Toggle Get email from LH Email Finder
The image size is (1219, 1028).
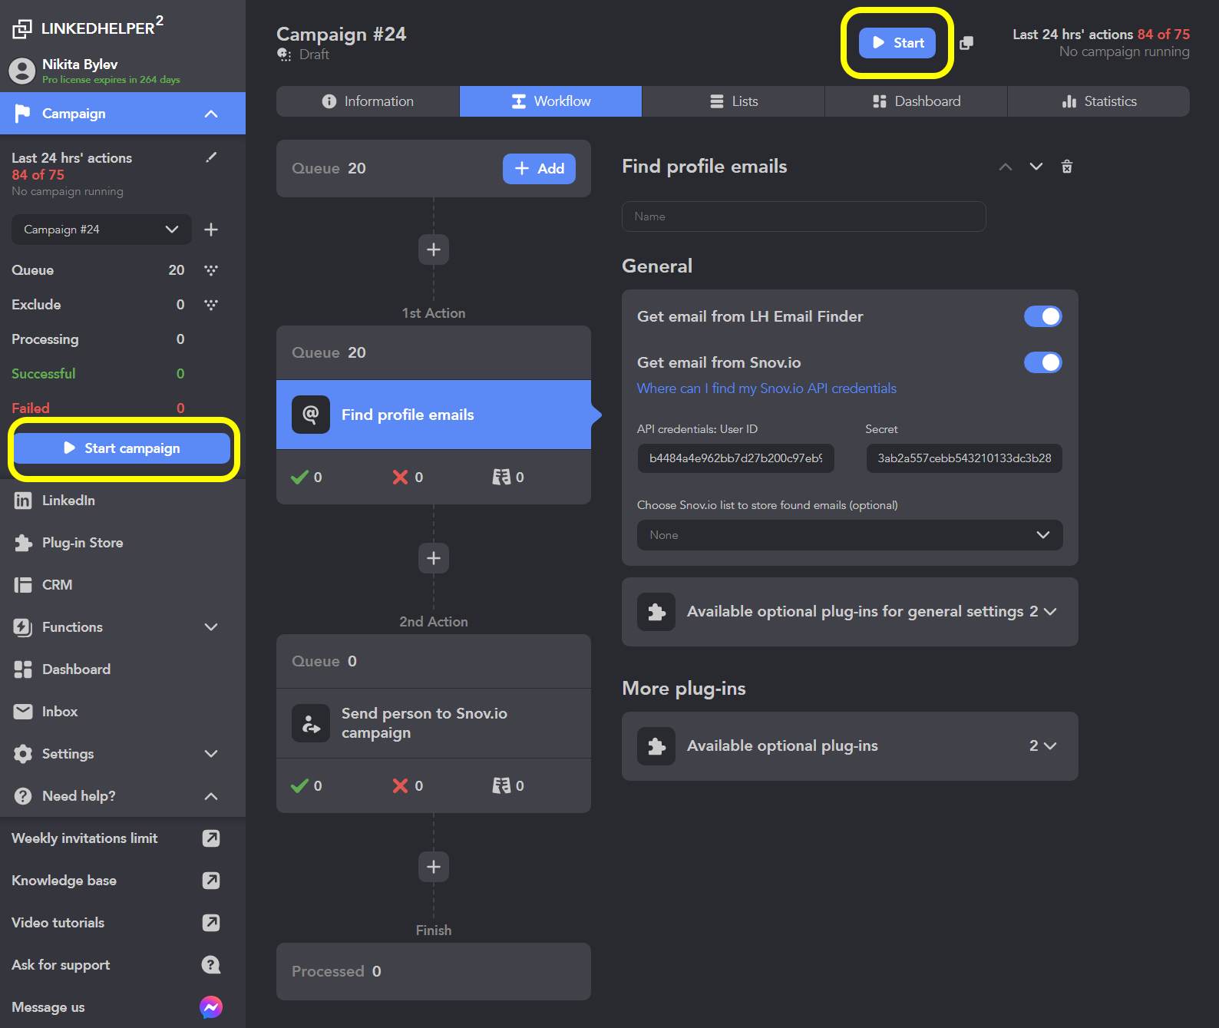1043,316
